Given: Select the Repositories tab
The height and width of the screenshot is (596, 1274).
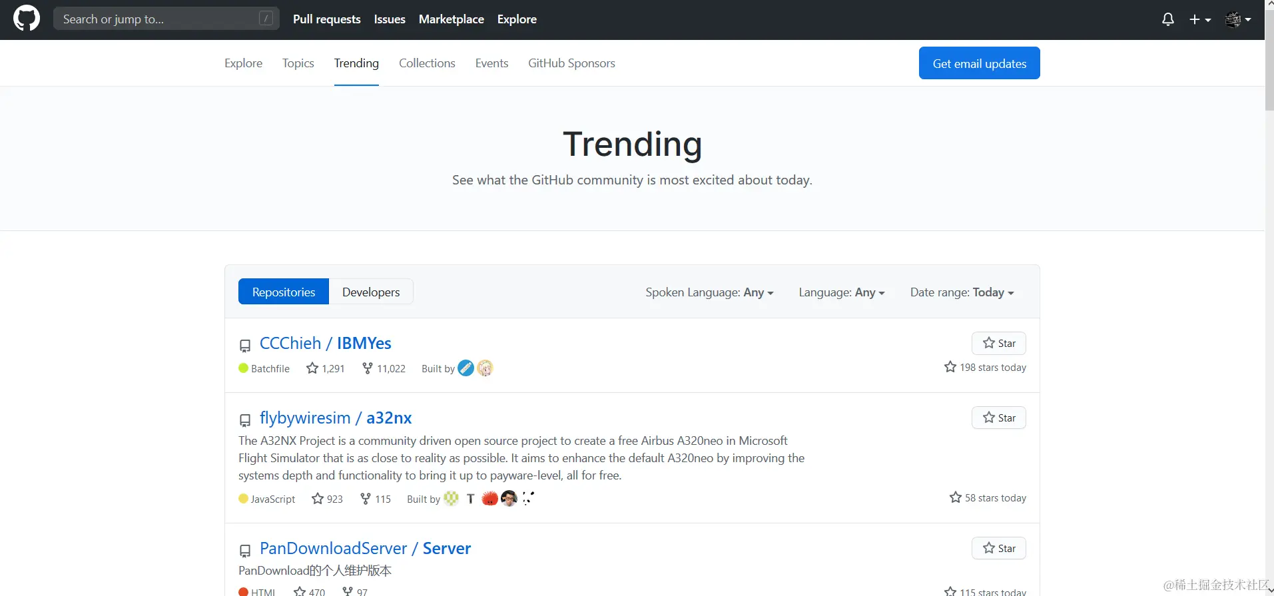Looking at the screenshot, I should tap(284, 292).
